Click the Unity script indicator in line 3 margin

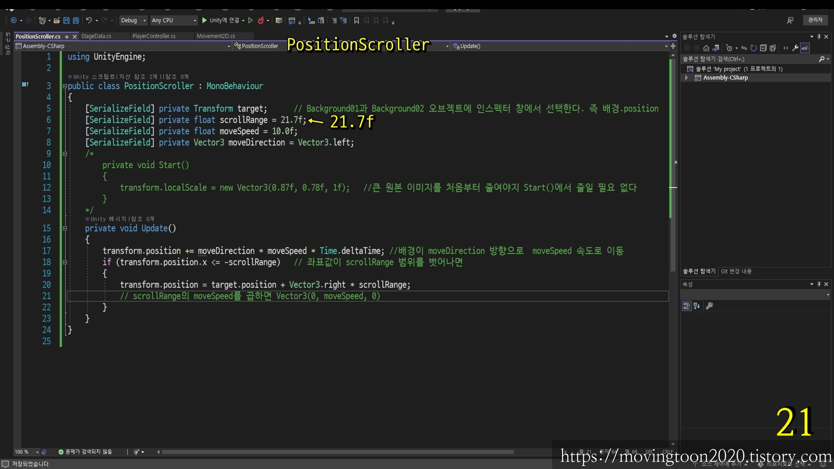click(x=25, y=84)
